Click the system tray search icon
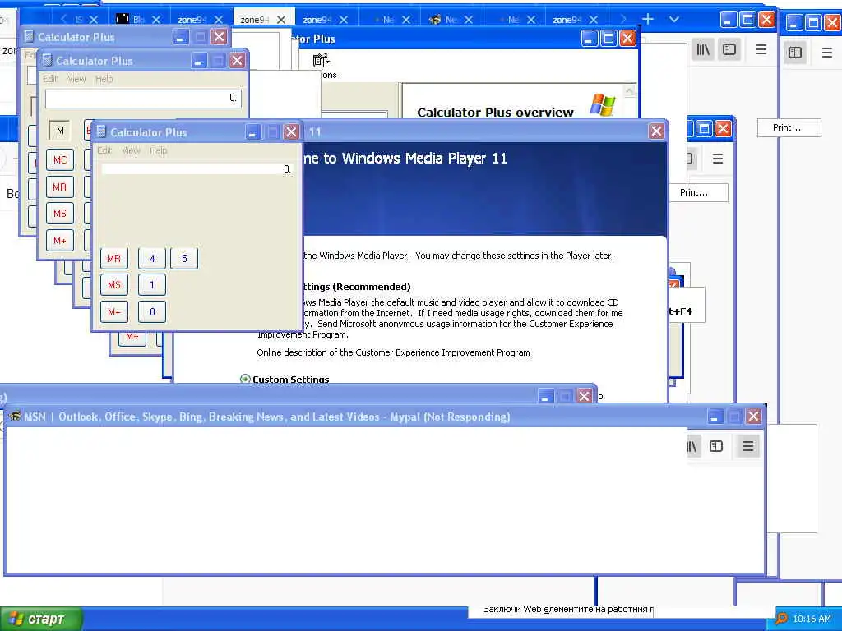Screen dimensions: 842x631 tap(781, 619)
